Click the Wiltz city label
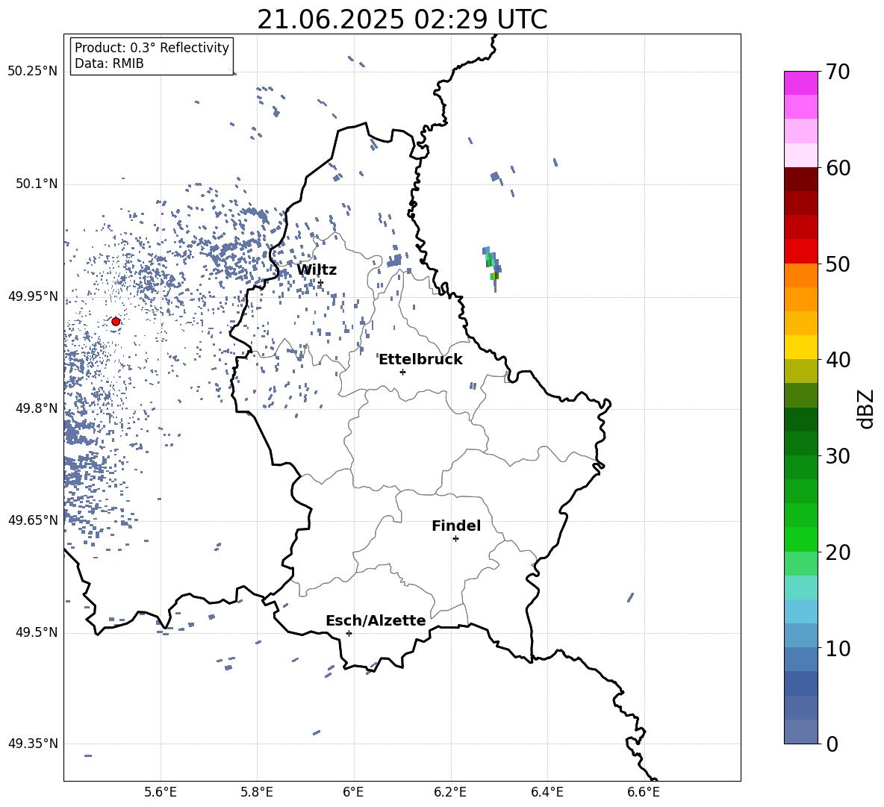 317,270
